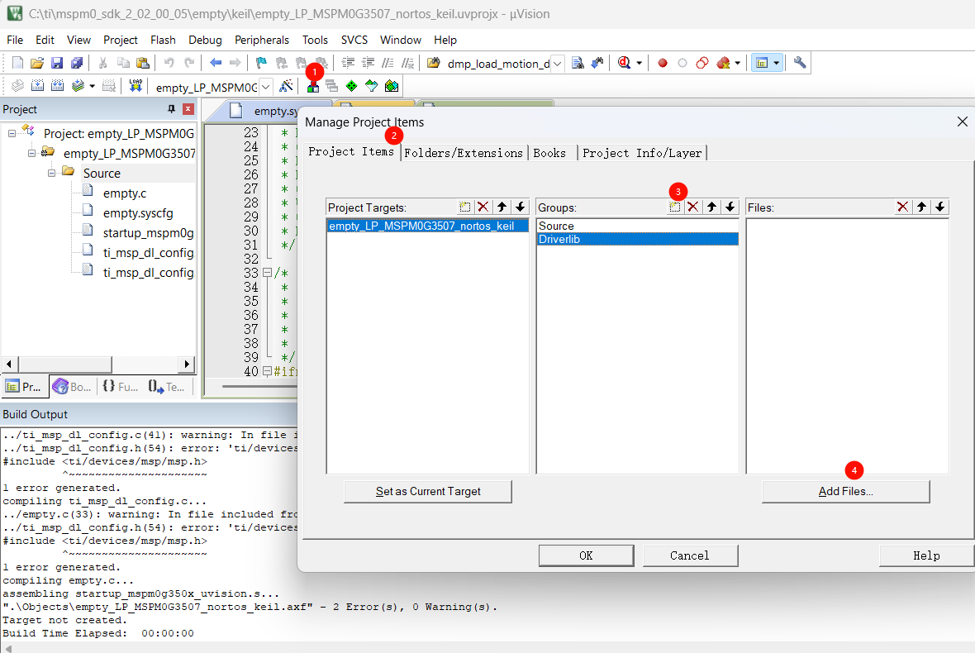Collapse the Project root tree node
975x653 pixels.
13,133
